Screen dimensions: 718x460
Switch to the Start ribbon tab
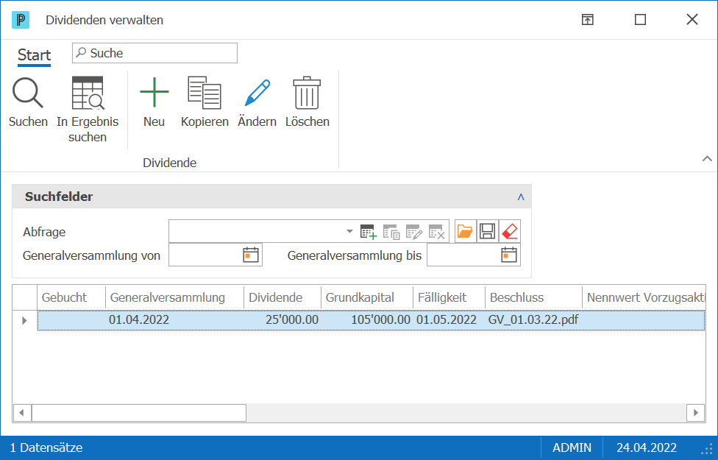(34, 55)
